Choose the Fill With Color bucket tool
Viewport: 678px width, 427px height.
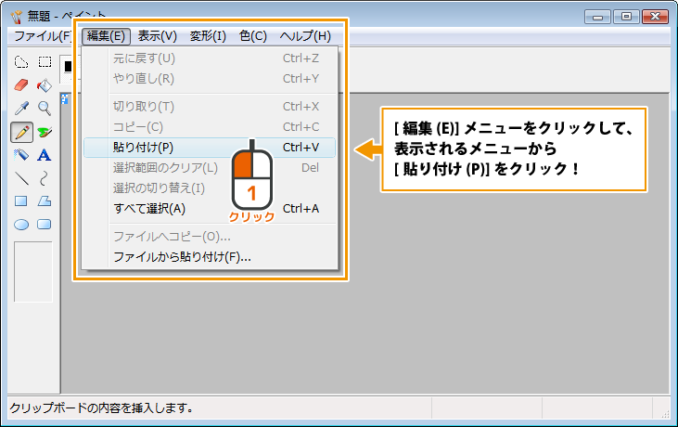45,85
